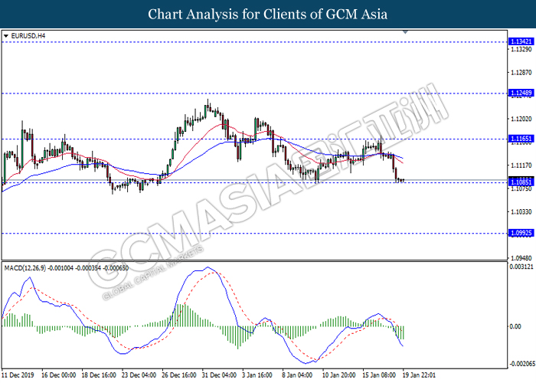Click the 11 Dec 2019 date axis label
Image resolution: width=536 pixels, height=383 pixels.
coord(18,375)
